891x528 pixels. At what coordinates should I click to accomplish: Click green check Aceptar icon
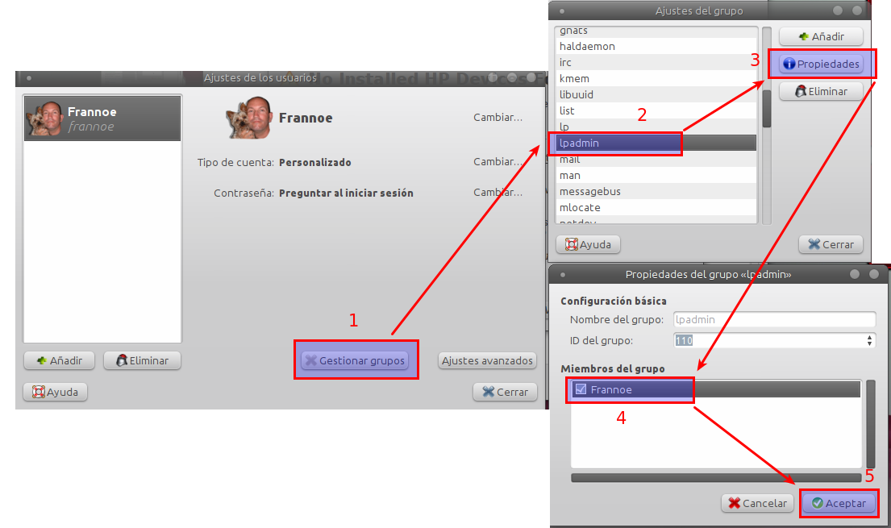coord(817,503)
